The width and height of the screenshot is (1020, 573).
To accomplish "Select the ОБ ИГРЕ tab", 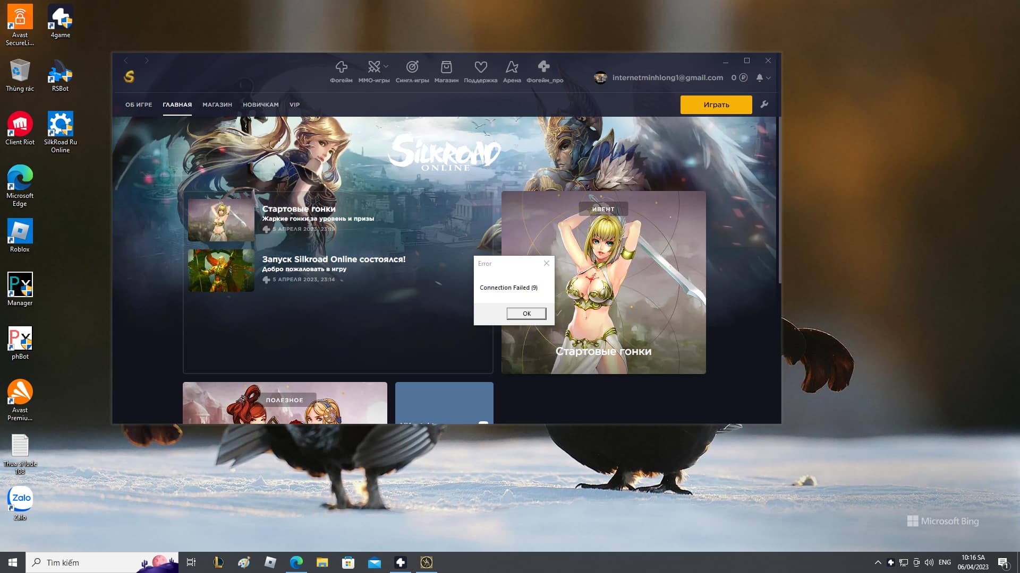I will (139, 105).
